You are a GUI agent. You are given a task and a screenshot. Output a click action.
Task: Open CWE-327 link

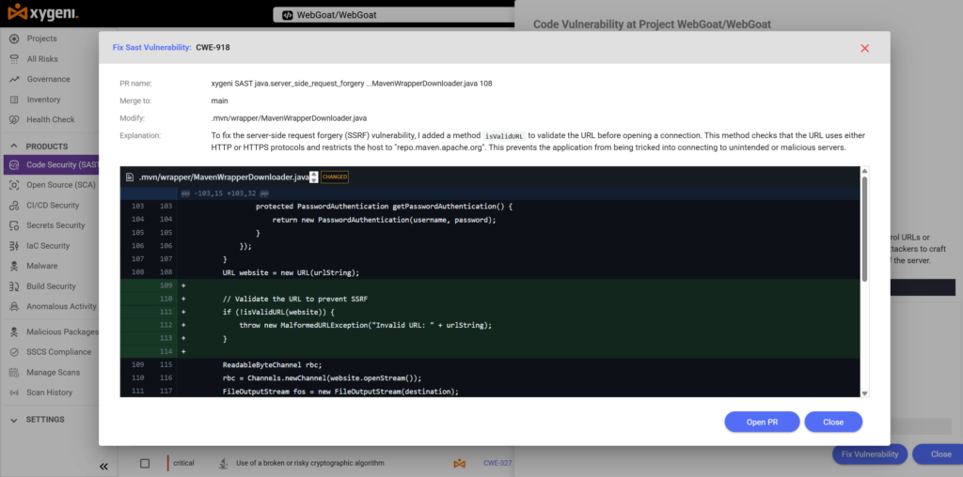point(497,464)
